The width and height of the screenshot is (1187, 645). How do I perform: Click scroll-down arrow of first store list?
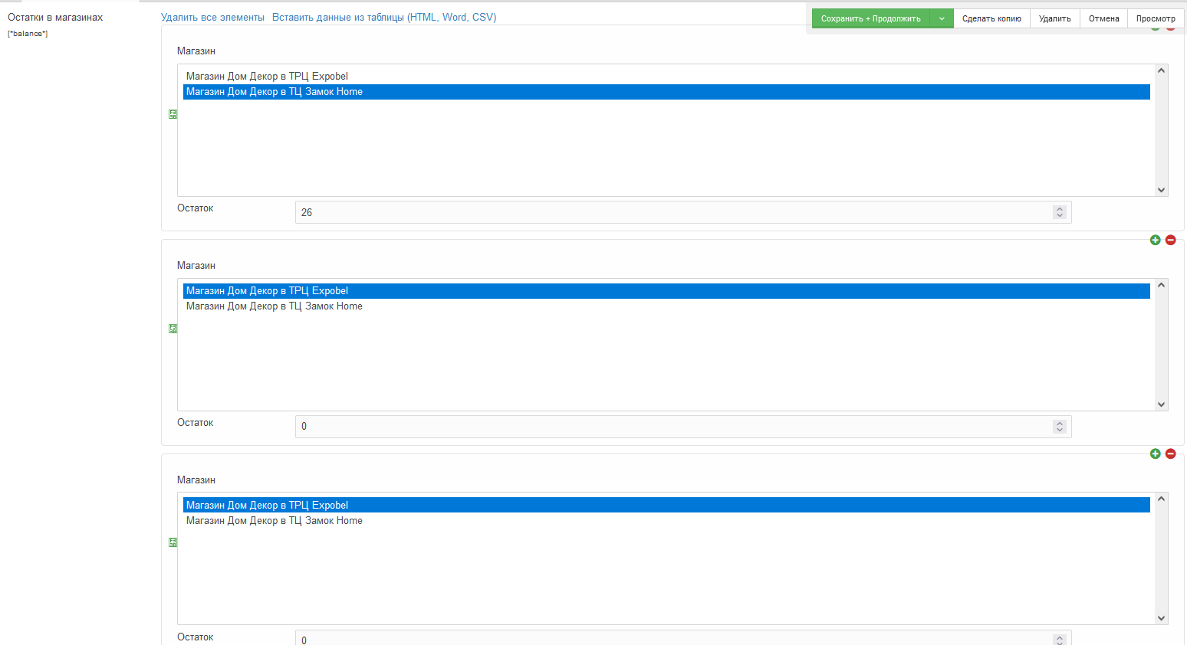[x=1161, y=190]
